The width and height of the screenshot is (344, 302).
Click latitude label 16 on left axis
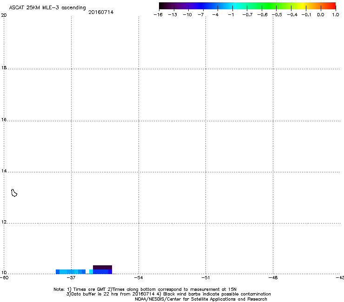(x=4, y=120)
